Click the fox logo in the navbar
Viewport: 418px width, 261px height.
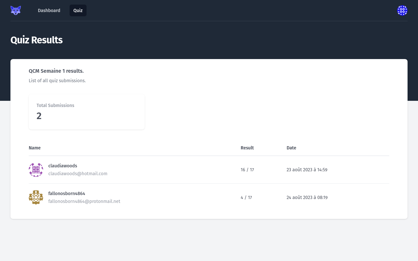16,10
